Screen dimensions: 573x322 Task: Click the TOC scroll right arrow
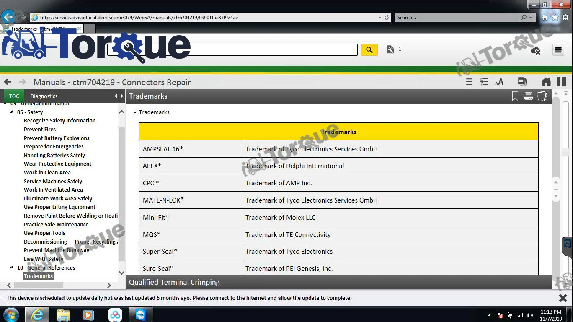click(x=109, y=285)
